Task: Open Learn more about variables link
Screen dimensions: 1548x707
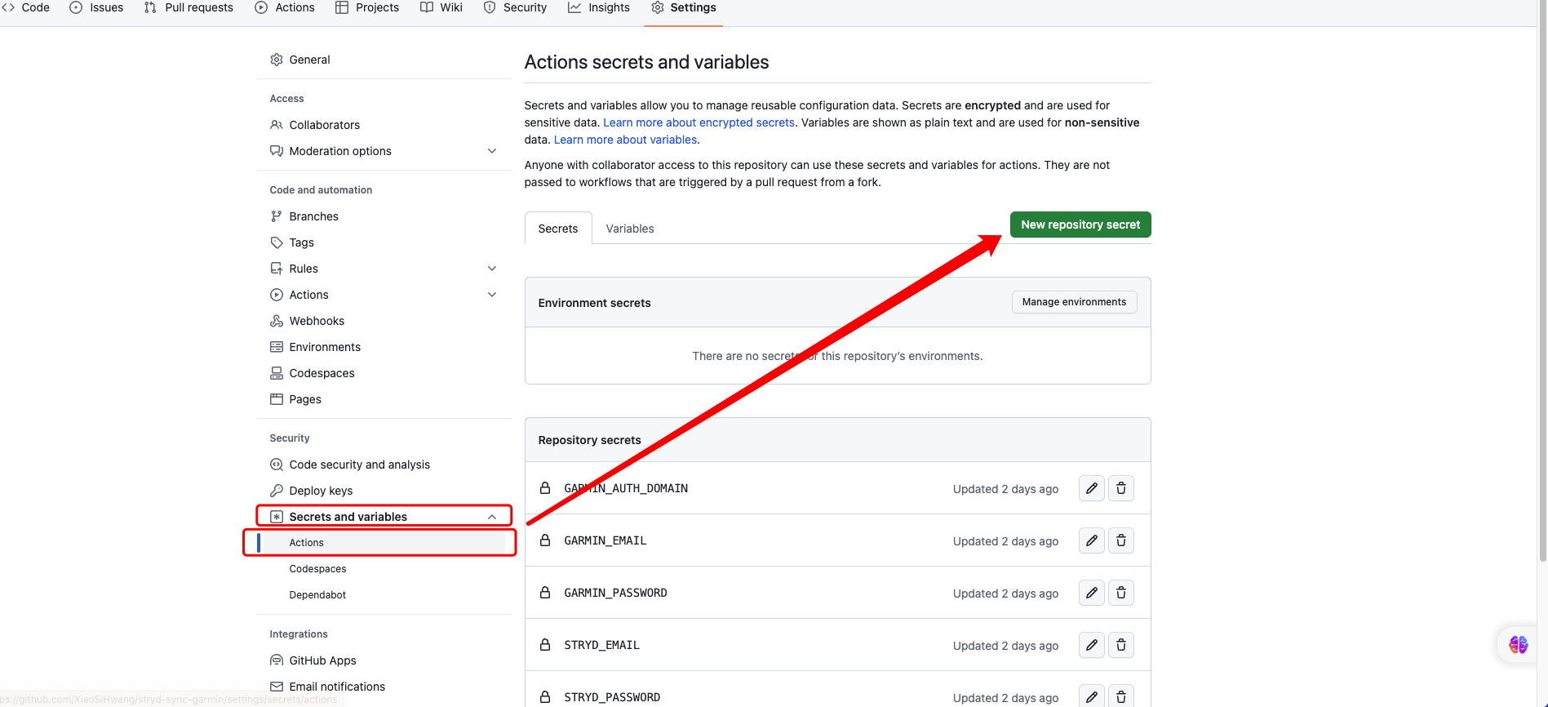Action: (x=625, y=140)
